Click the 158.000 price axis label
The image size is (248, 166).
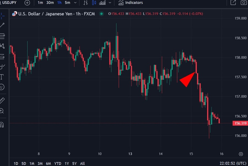(241, 58)
